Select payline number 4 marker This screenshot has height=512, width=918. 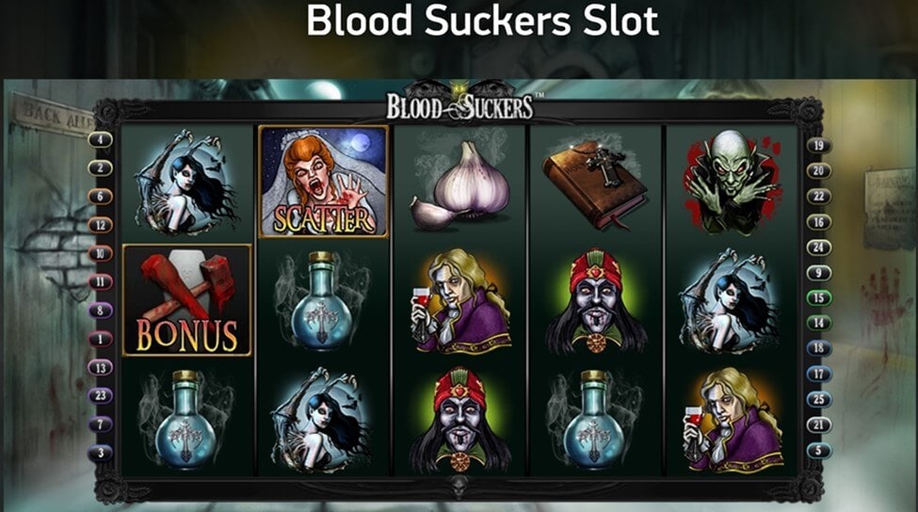click(x=100, y=139)
